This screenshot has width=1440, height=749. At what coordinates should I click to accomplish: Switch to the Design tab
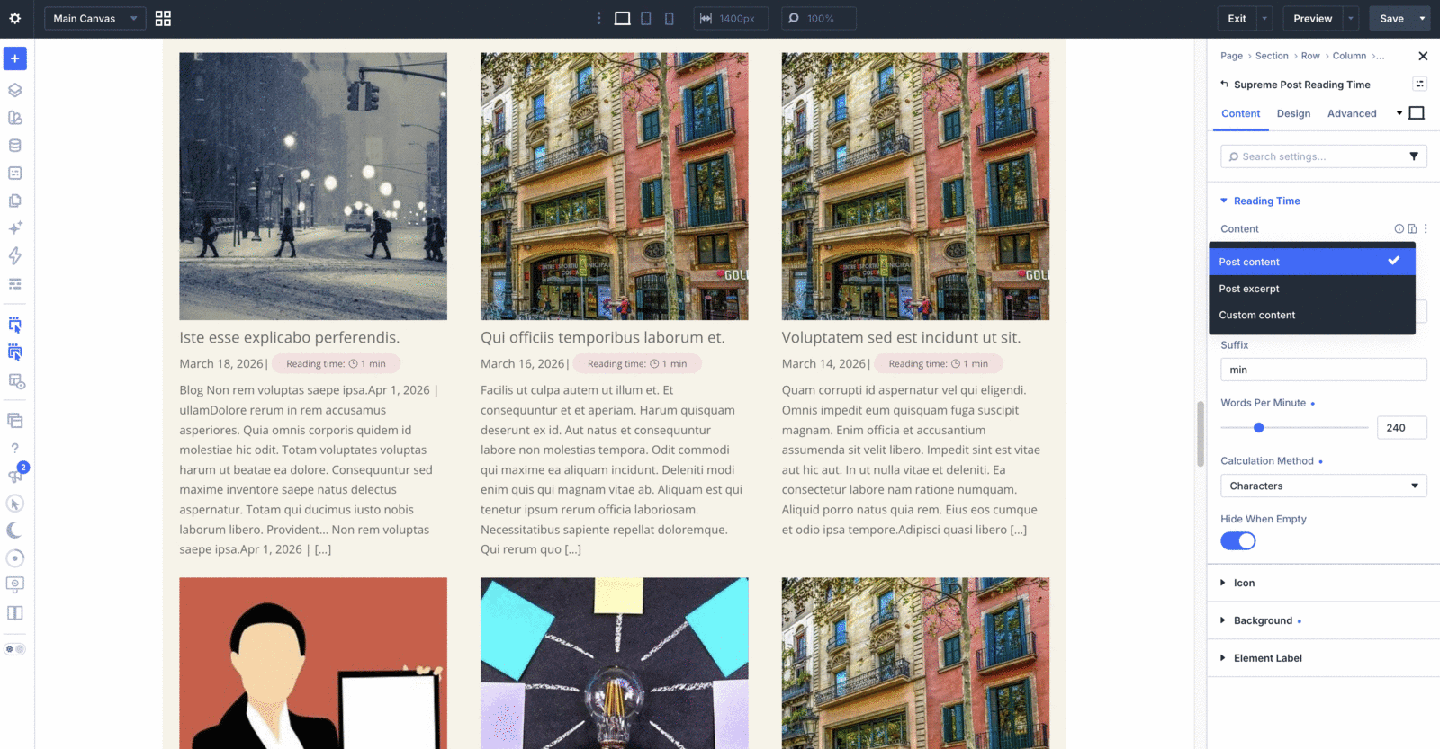click(1293, 114)
